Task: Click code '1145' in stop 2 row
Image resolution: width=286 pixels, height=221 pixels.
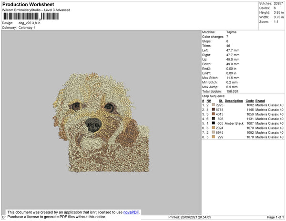Action: pyautogui.click(x=250, y=110)
